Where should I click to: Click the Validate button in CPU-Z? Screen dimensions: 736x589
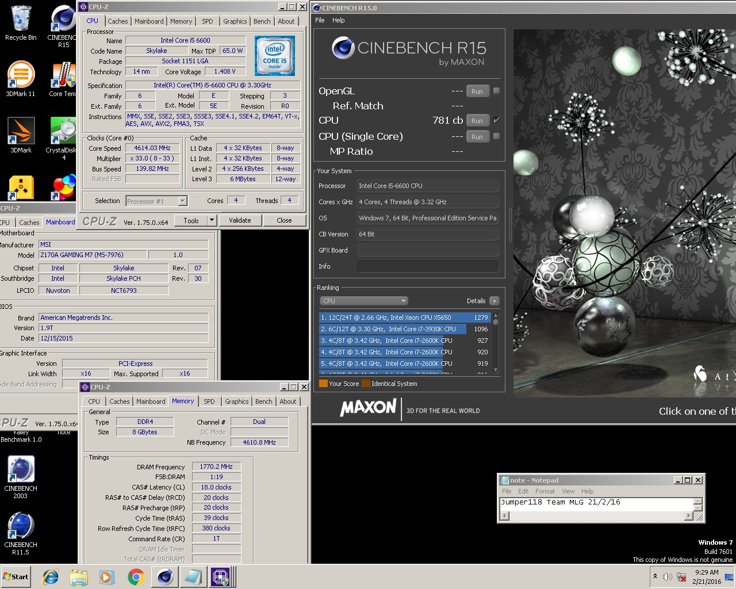tap(240, 220)
